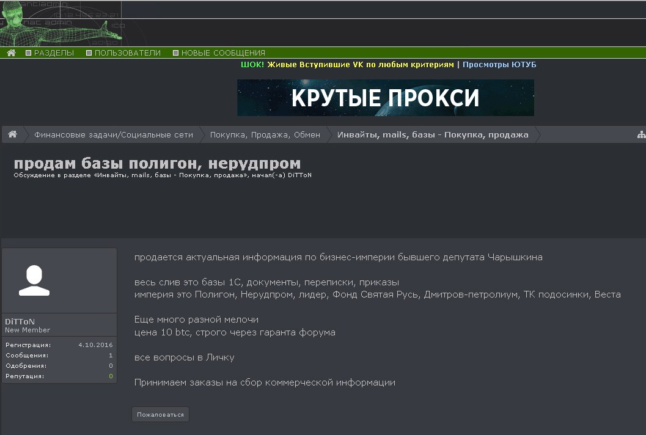The width and height of the screenshot is (646, 435).
Task: Open the ПОЛЬЗОВАТЕЛИ menu item
Action: 127,53
